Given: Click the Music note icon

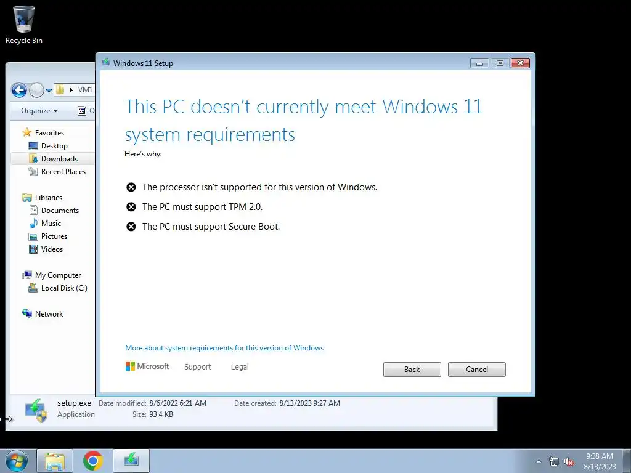Looking at the screenshot, I should point(33,223).
